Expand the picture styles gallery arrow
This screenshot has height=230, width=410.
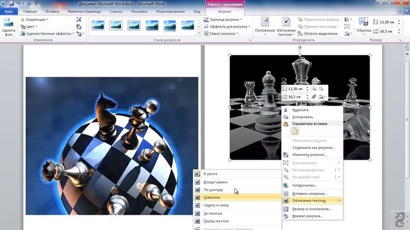tap(199, 33)
